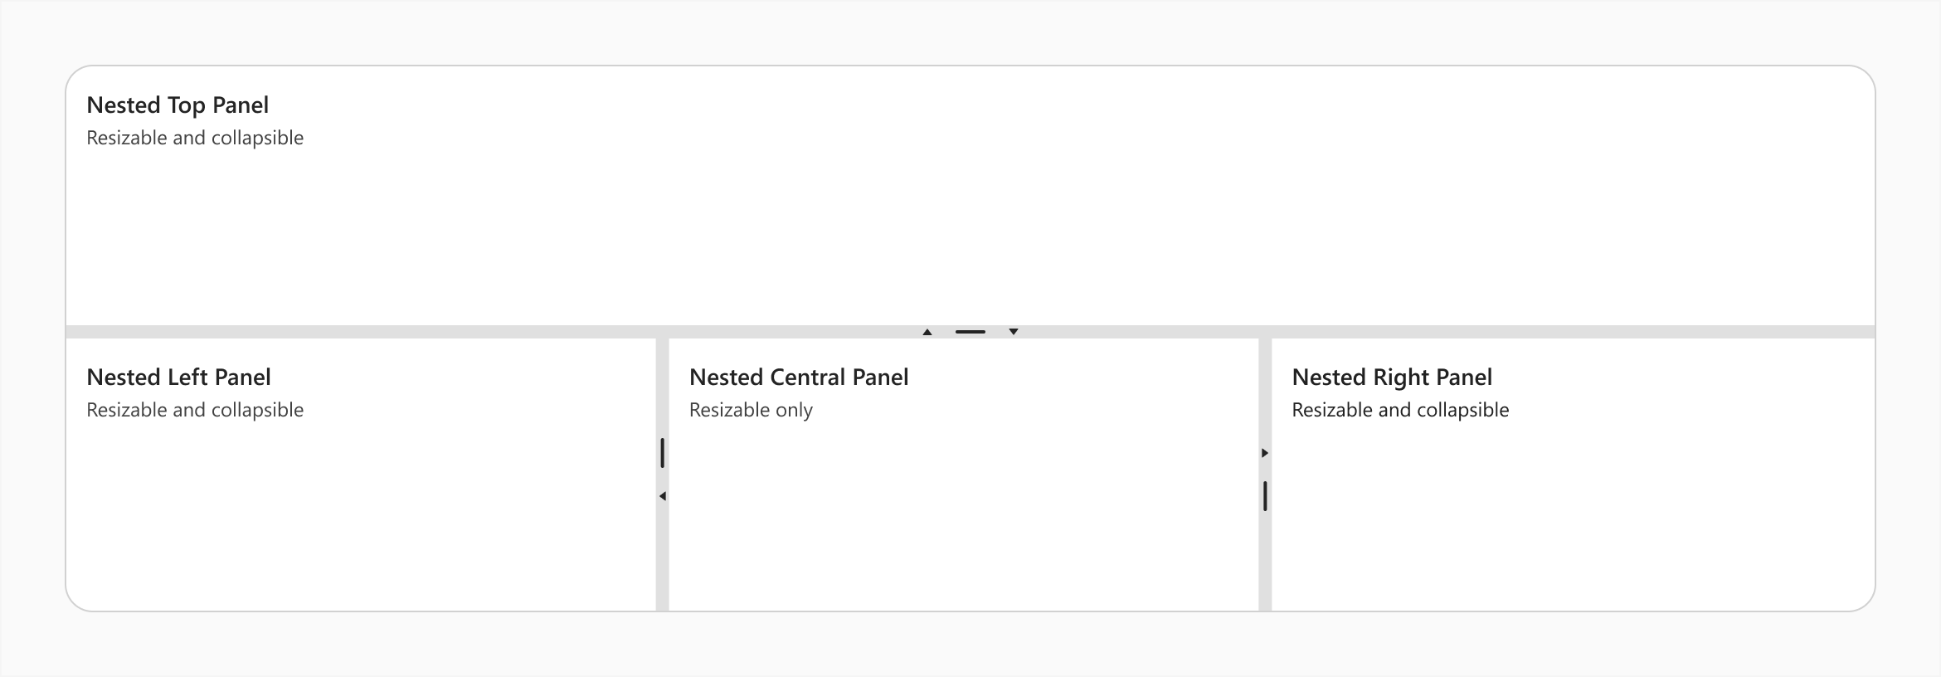
Task: Collapse the top panel with the up arrow
Action: pyautogui.click(x=927, y=332)
